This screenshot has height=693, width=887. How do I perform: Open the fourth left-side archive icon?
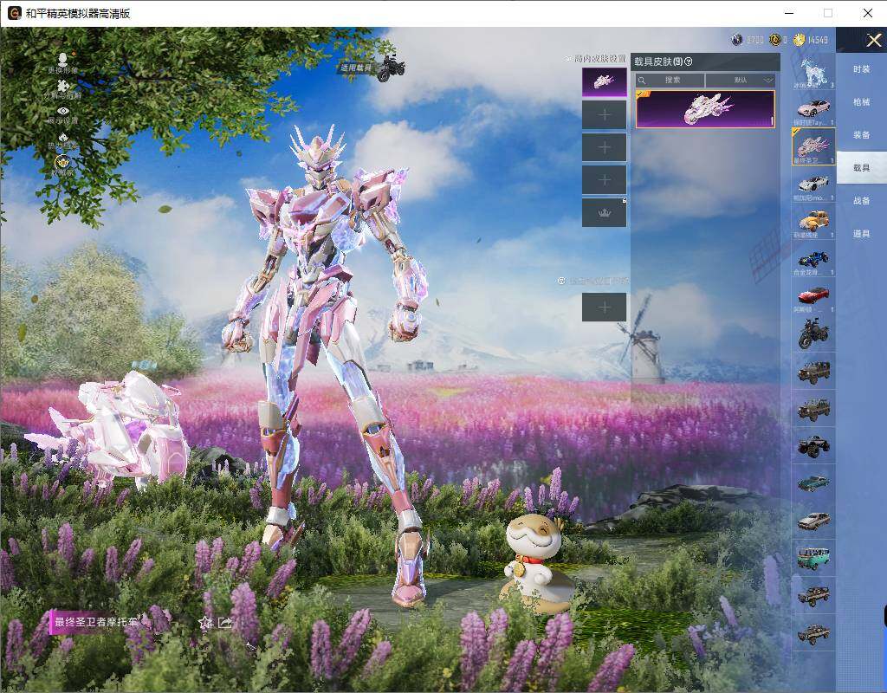[x=62, y=138]
